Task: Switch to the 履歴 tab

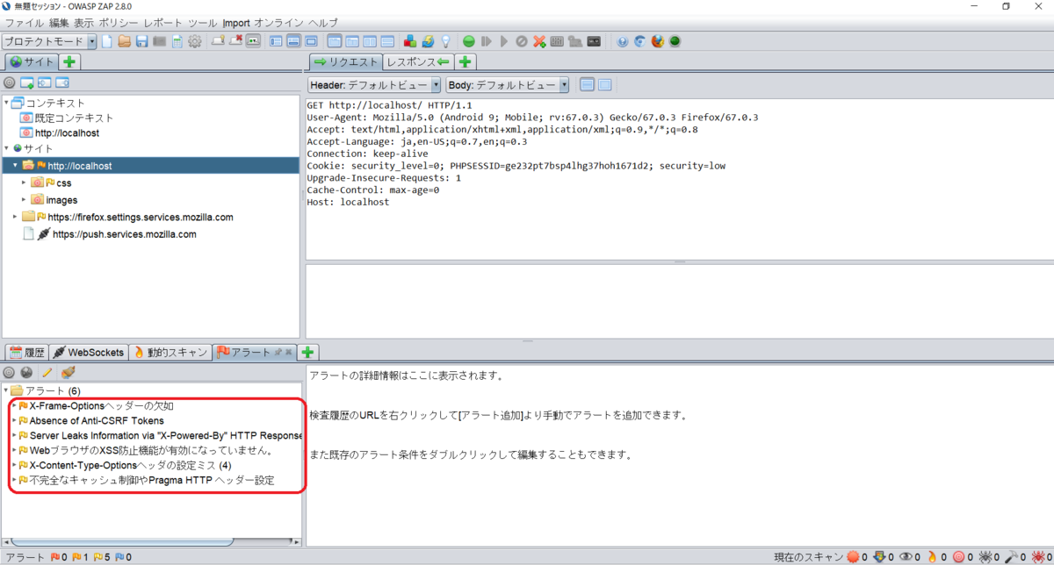Action: click(26, 352)
